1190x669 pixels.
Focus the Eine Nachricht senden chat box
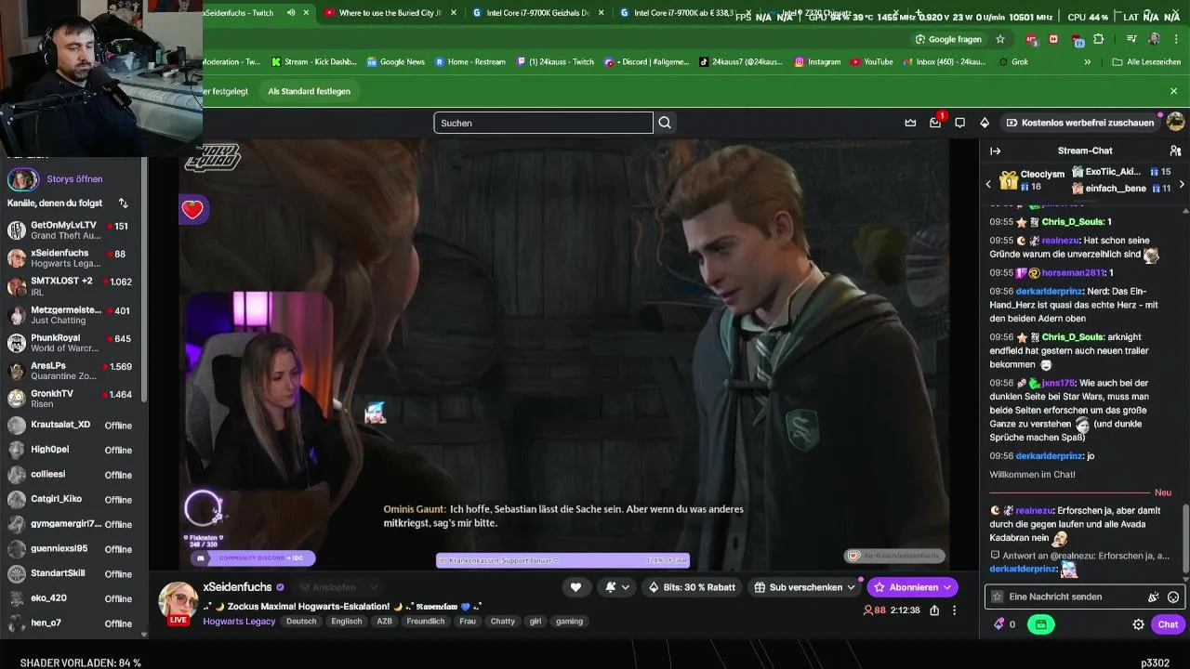click(x=1084, y=597)
